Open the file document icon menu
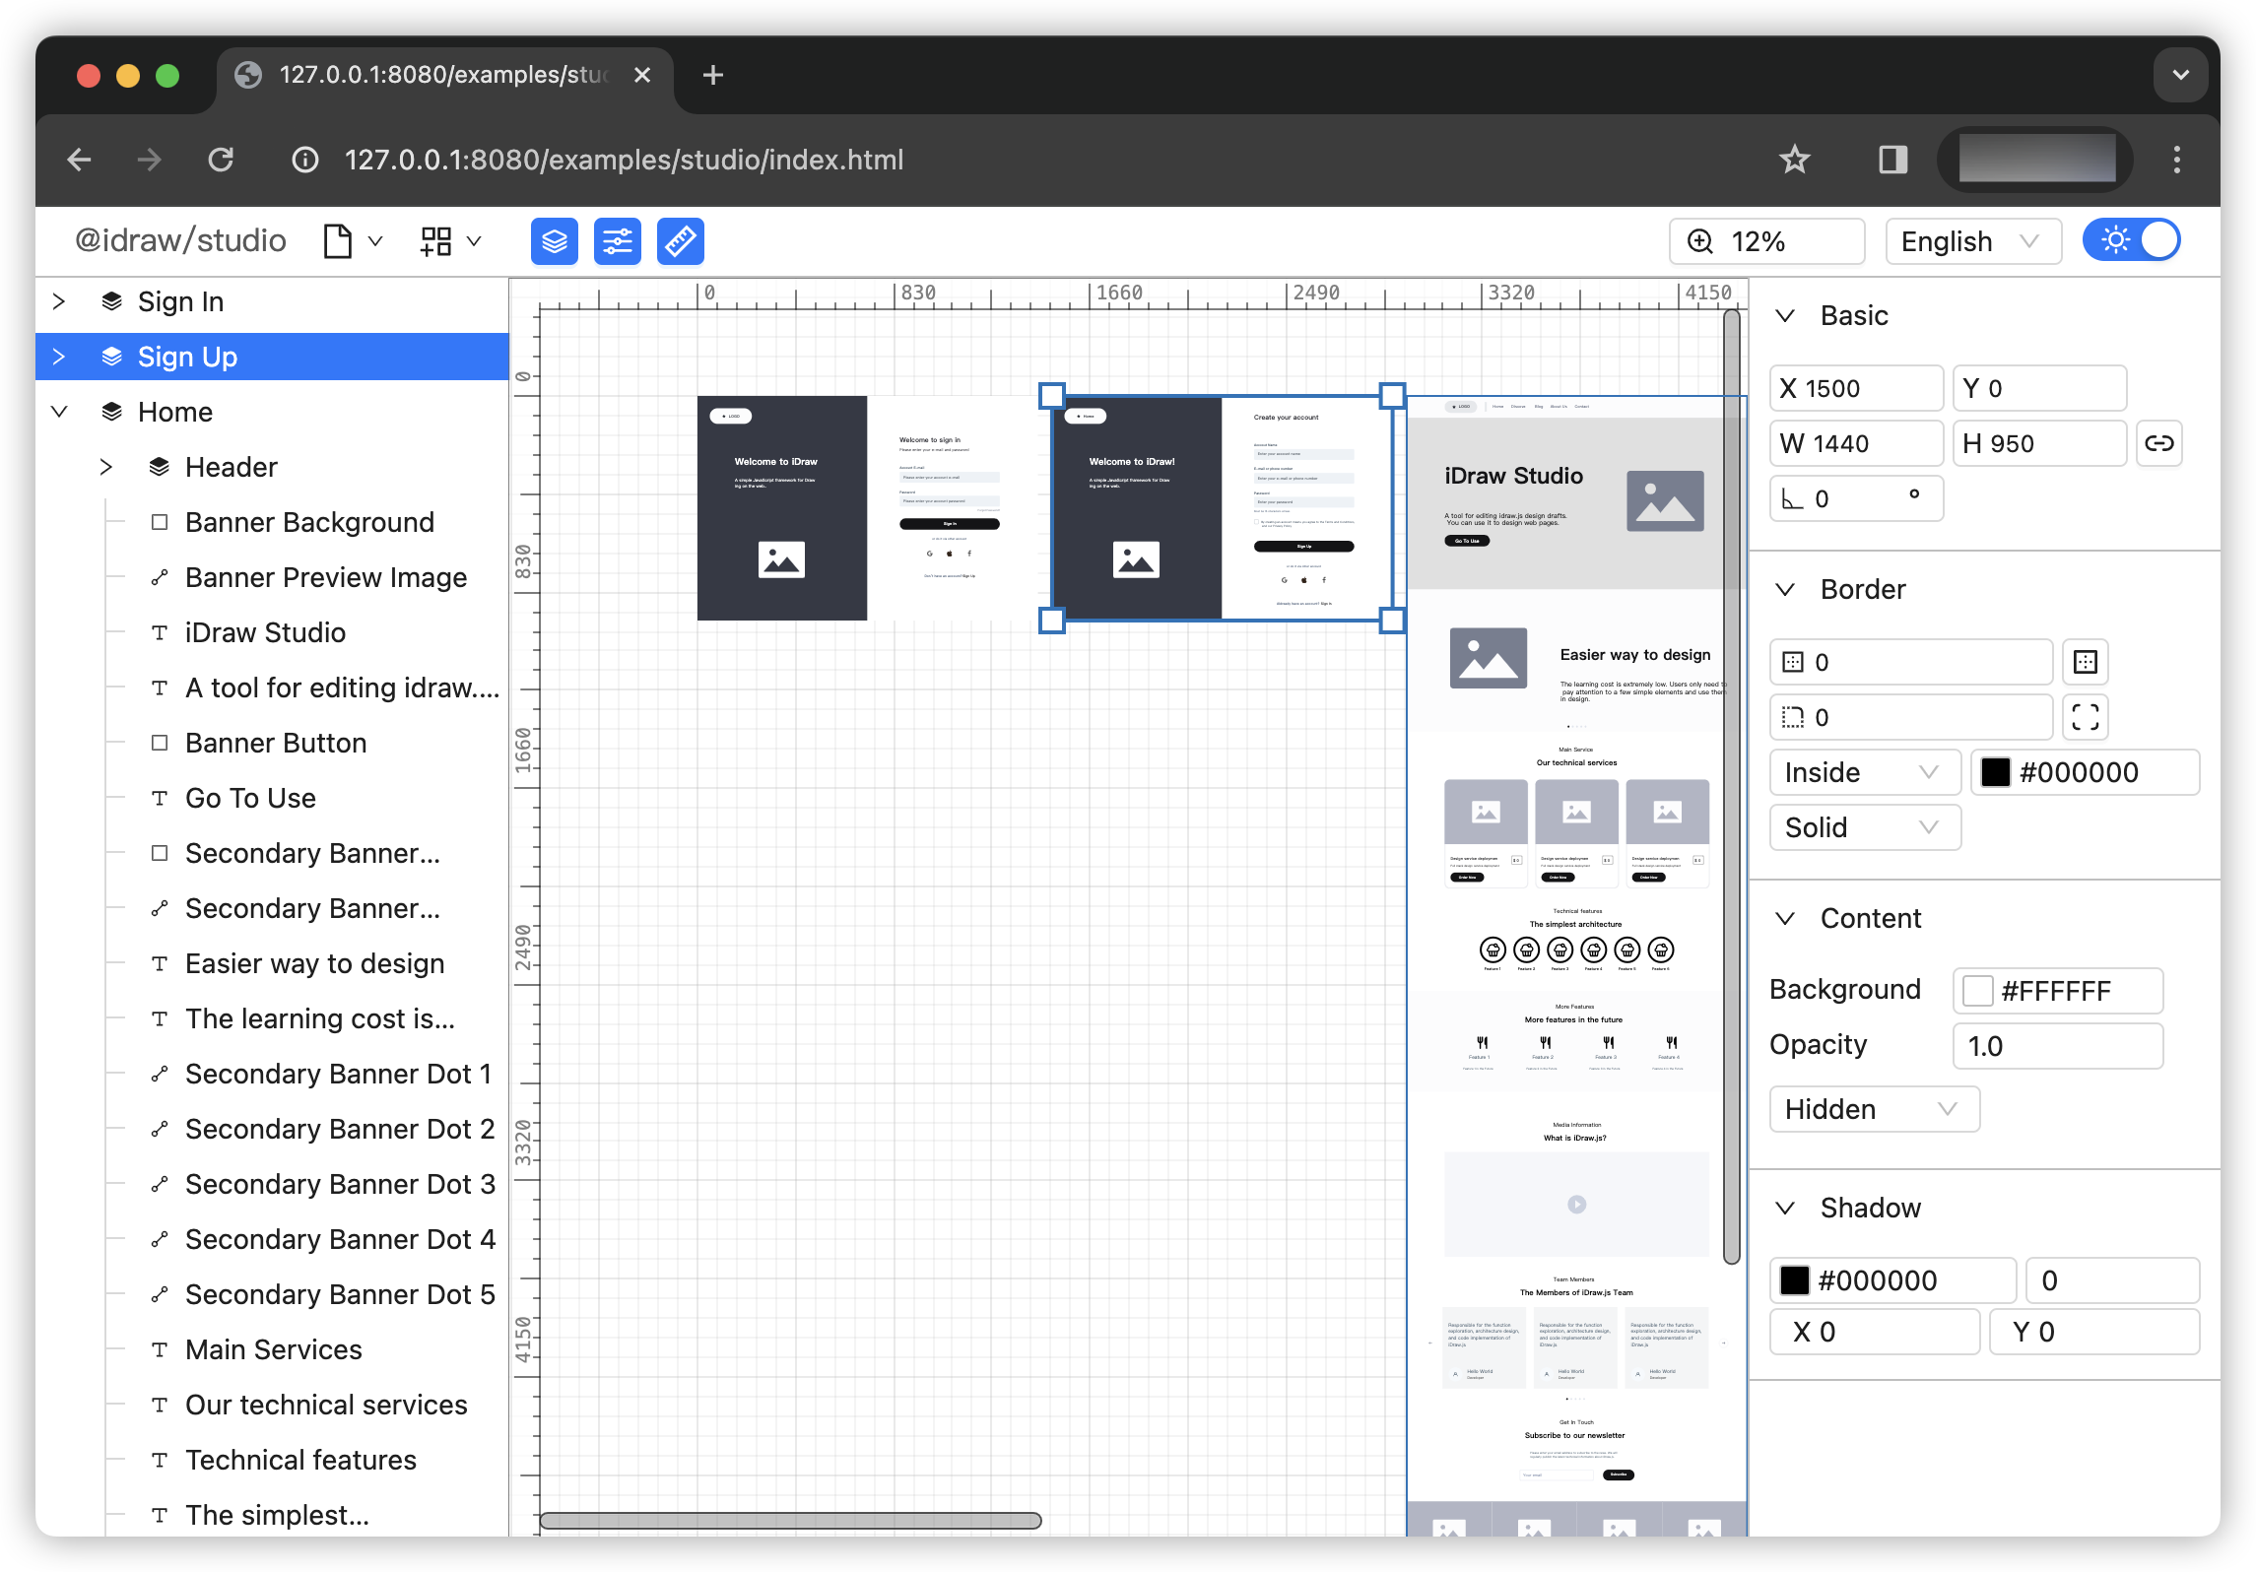 pyautogui.click(x=339, y=241)
